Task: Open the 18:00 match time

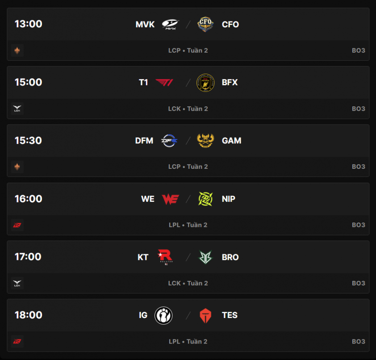Action: point(28,315)
